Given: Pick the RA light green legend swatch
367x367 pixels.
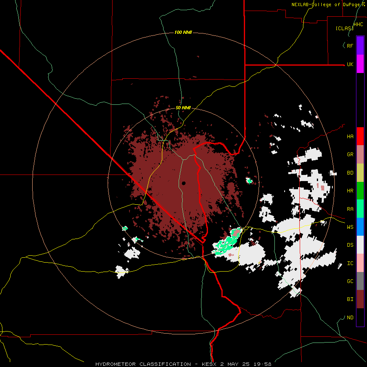Looking at the screenshot, I should [x=360, y=209].
